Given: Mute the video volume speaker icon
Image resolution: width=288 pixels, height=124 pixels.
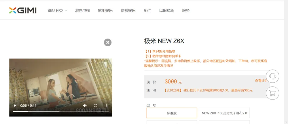Looking at the screenshot, I should click(x=85, y=106).
